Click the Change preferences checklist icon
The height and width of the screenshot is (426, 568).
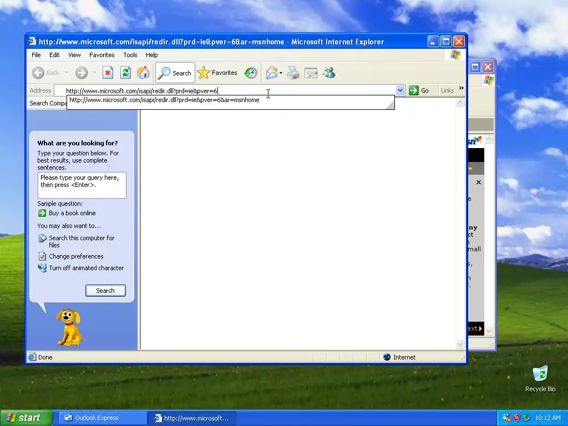(x=42, y=256)
